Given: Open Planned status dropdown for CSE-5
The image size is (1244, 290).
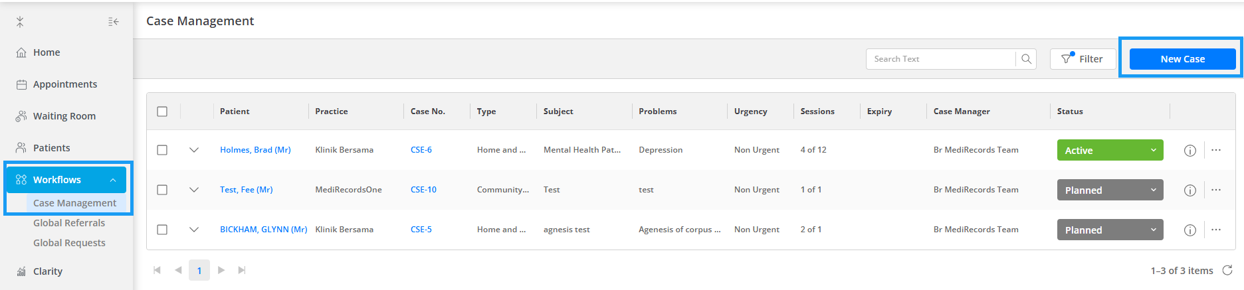Looking at the screenshot, I should tap(1110, 230).
